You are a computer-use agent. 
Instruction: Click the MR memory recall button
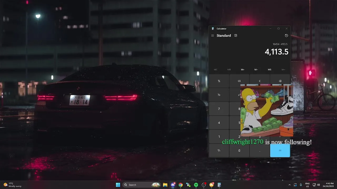pyautogui.click(x=229, y=70)
